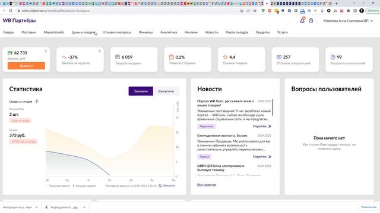Click the star rating icon beside 4,4
This screenshot has width=380, height=213.
[225, 57]
